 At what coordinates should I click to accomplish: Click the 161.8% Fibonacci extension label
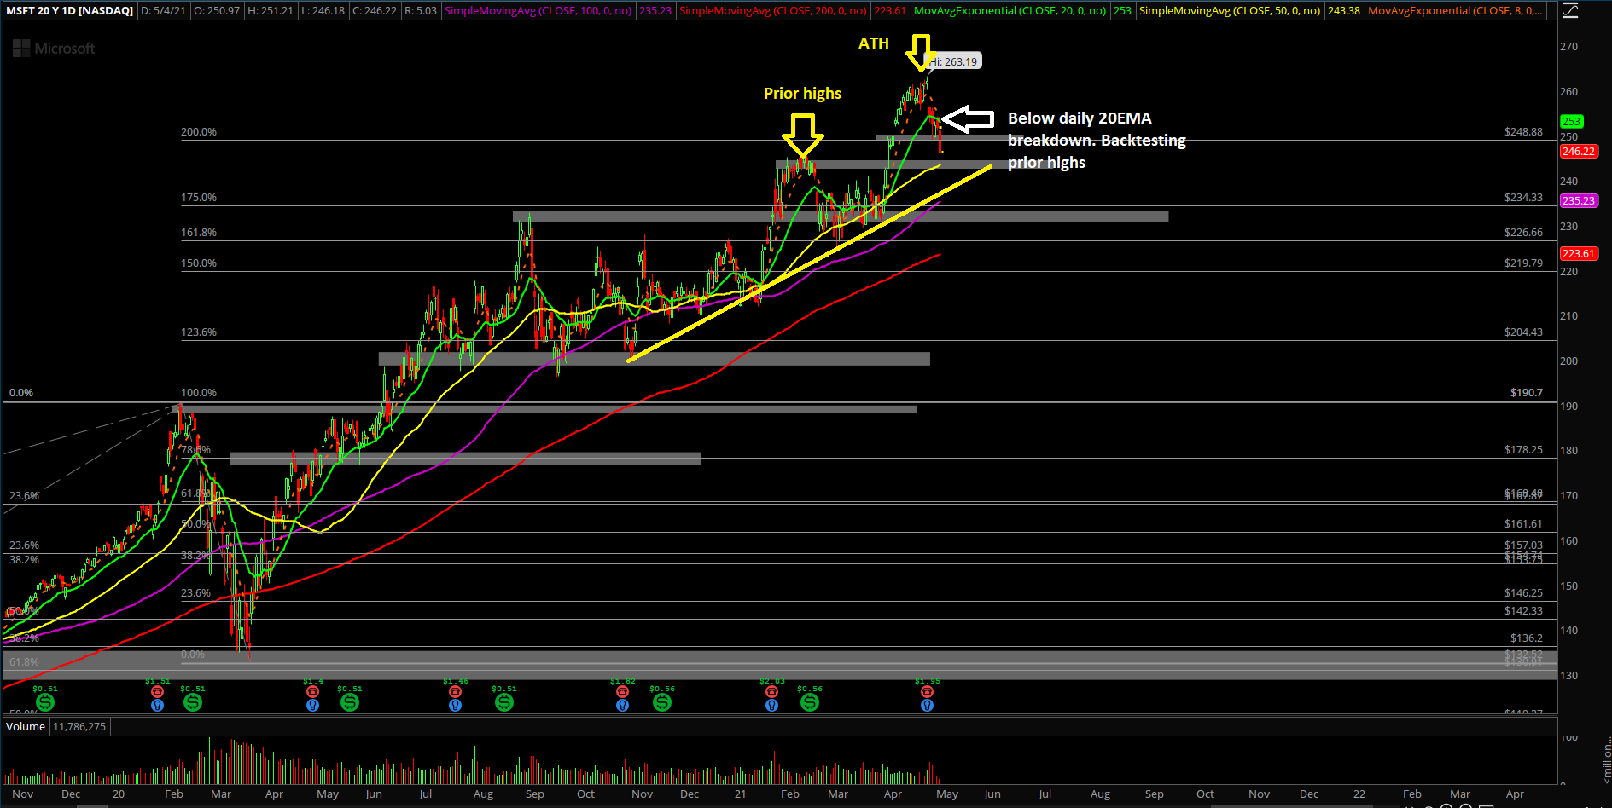(199, 232)
